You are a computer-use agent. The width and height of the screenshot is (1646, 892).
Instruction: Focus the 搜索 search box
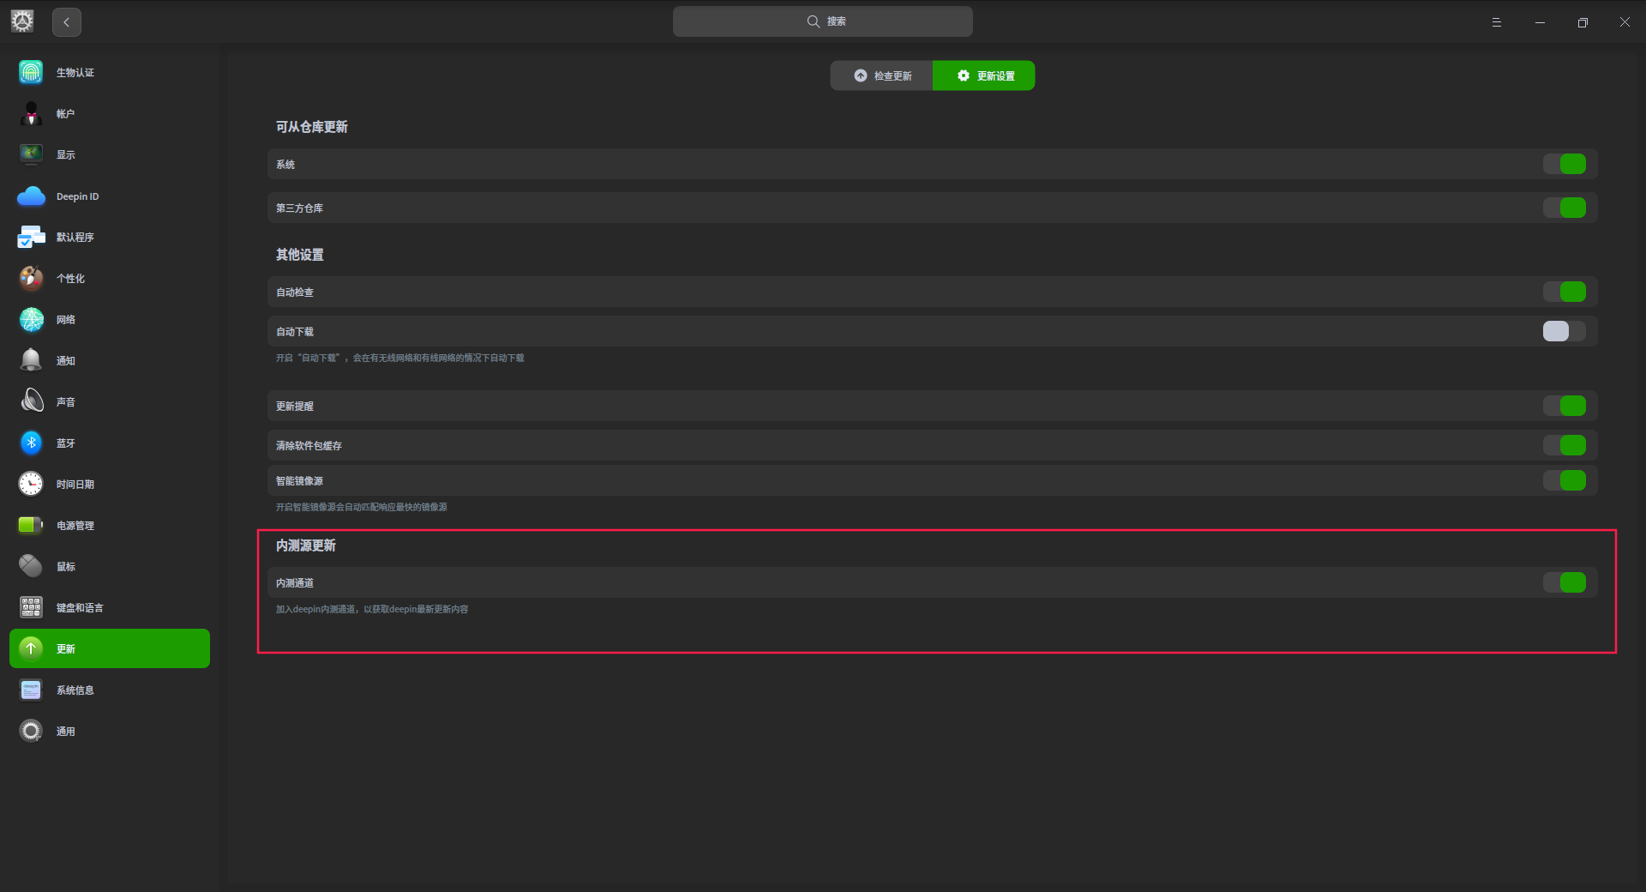tap(823, 21)
